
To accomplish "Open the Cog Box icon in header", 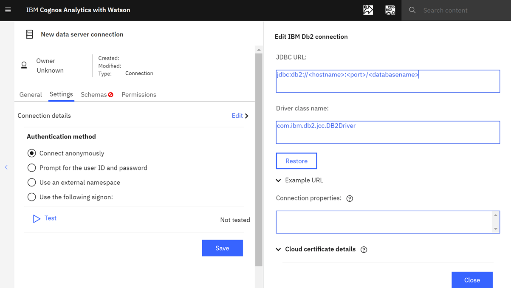I will 390,10.
